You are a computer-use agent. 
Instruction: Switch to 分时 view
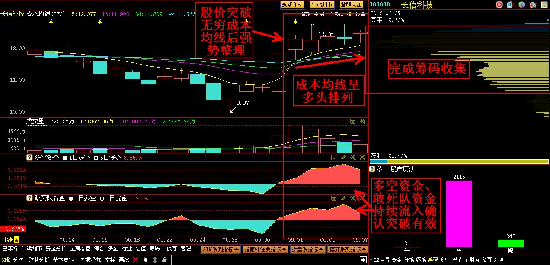coord(18,260)
